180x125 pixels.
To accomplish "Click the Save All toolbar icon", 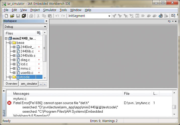I will (x=24, y=16).
